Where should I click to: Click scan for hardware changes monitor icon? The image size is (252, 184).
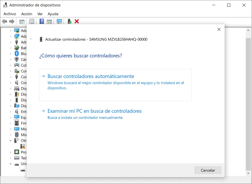[59, 21]
